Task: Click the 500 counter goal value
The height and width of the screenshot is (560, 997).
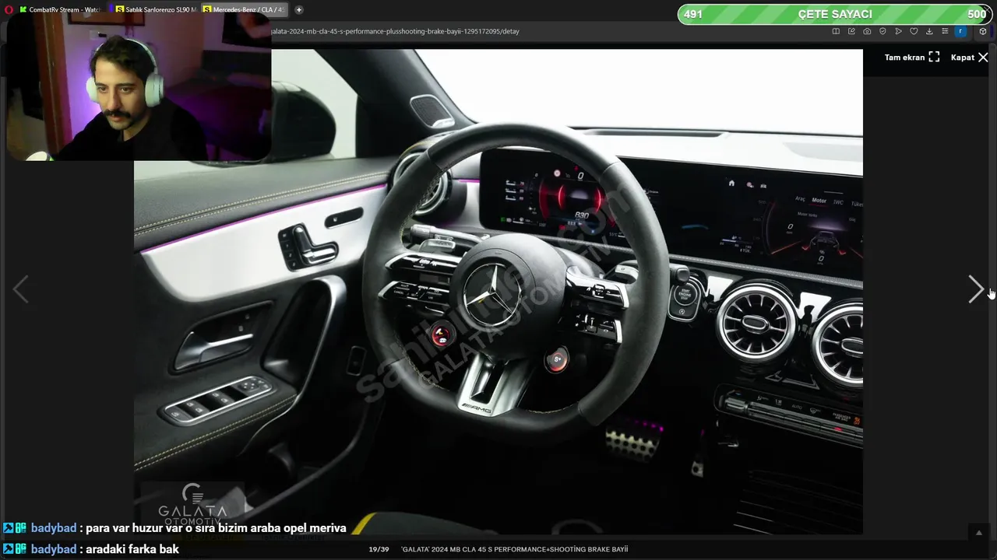Action: [x=977, y=14]
